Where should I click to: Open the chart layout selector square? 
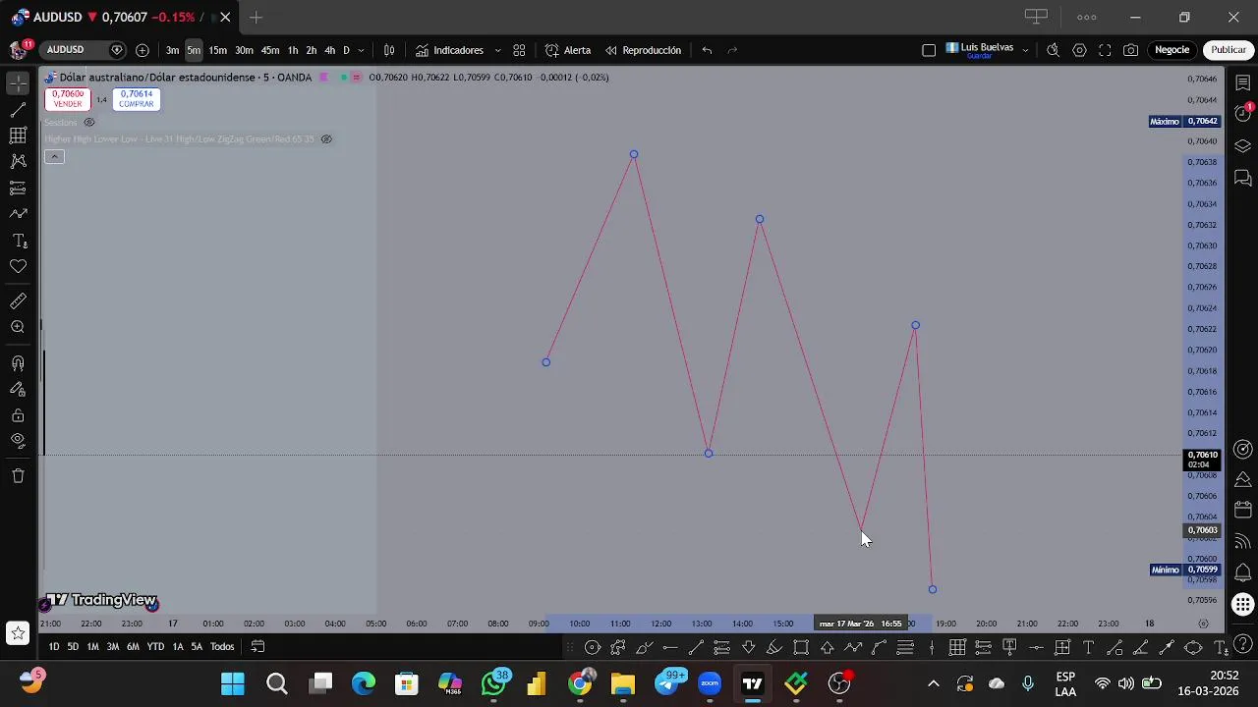pyautogui.click(x=929, y=50)
